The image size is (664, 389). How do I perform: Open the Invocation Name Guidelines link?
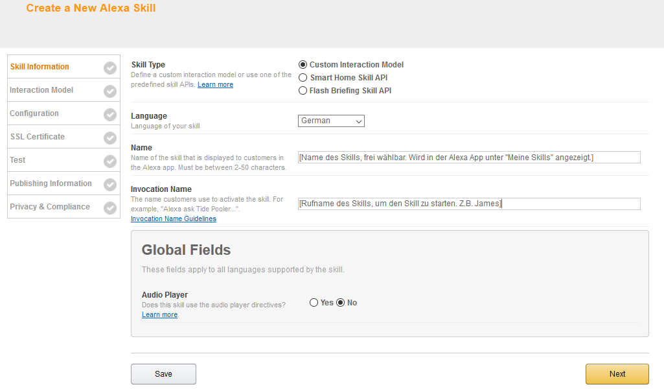coord(174,218)
